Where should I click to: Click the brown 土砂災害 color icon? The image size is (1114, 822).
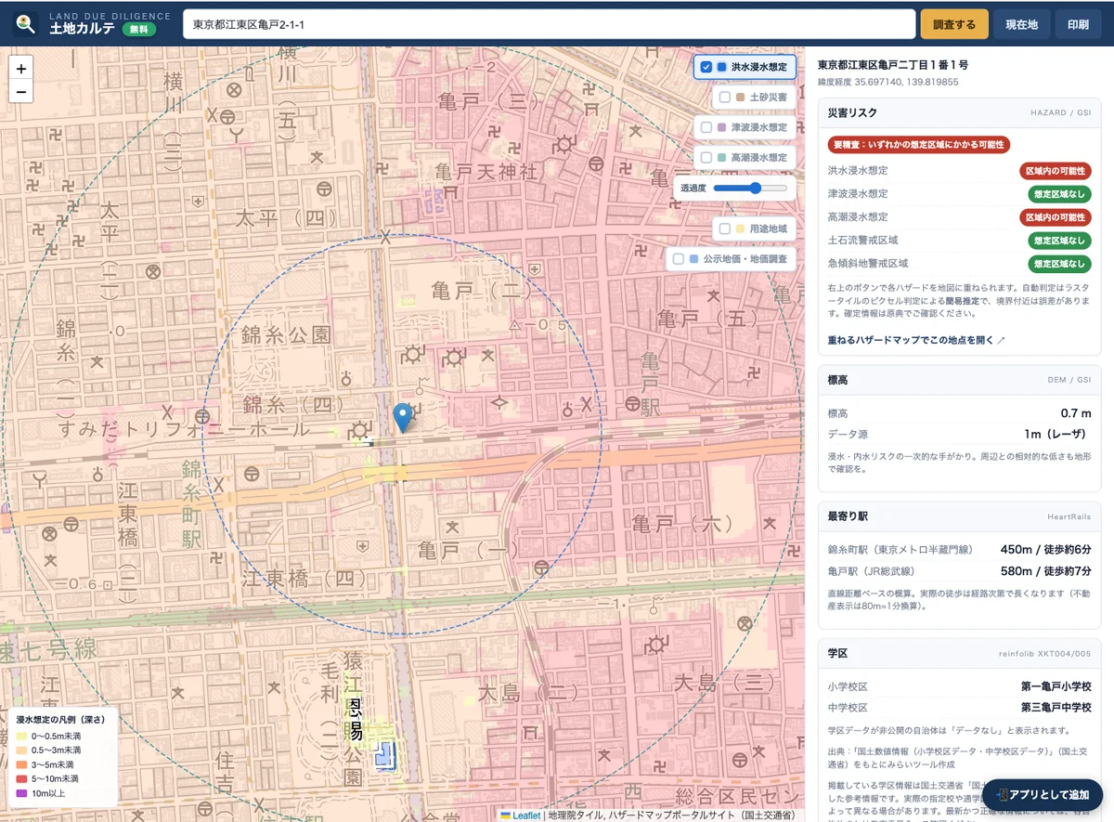click(x=740, y=97)
